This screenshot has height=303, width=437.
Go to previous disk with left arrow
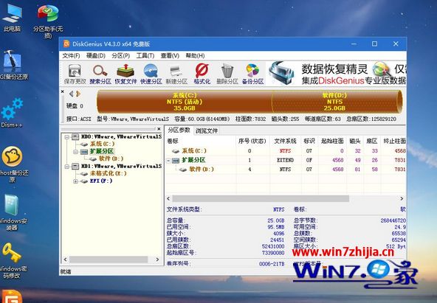coord(72,94)
